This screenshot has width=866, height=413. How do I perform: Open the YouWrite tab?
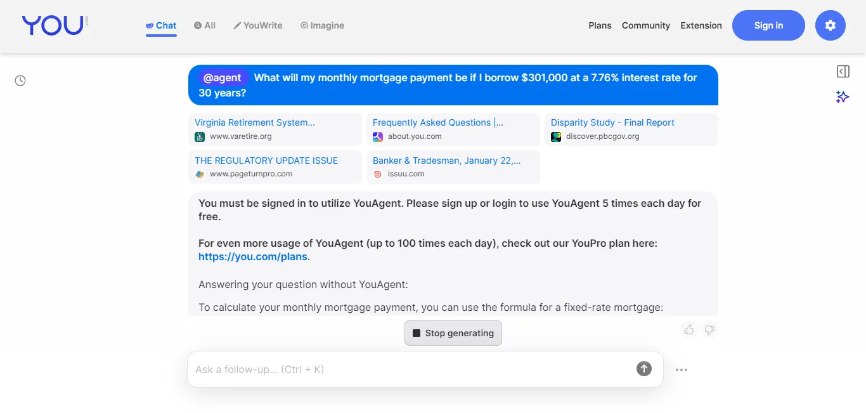click(258, 25)
